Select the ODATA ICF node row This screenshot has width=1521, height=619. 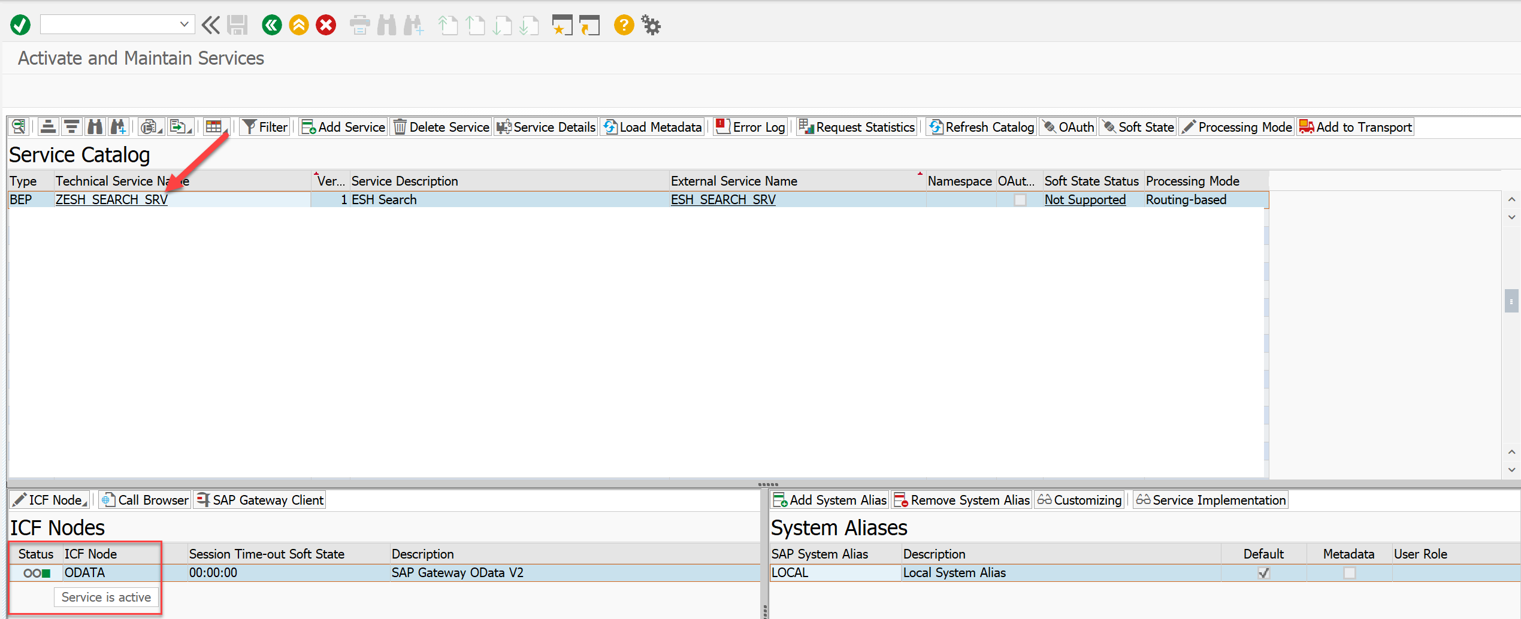coord(385,573)
